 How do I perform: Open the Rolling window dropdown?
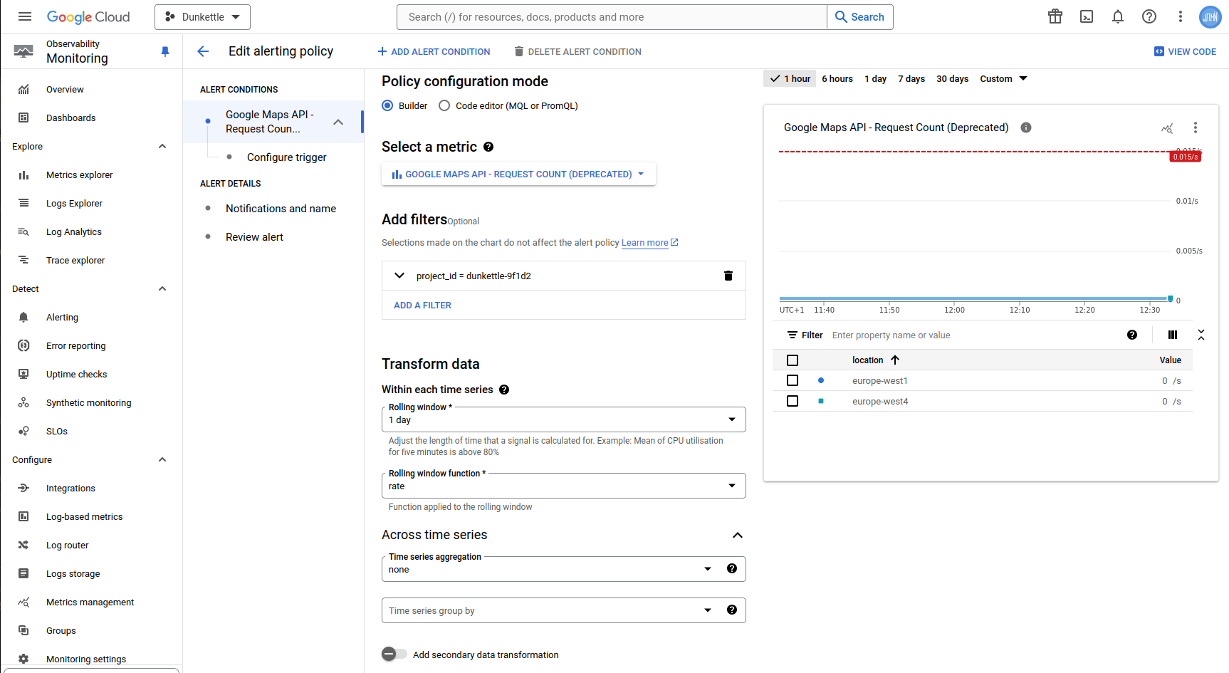(x=563, y=420)
